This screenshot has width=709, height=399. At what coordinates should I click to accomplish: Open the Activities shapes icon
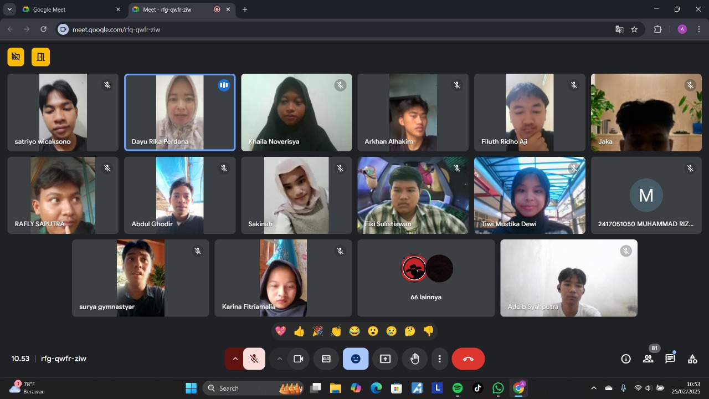pos(692,359)
